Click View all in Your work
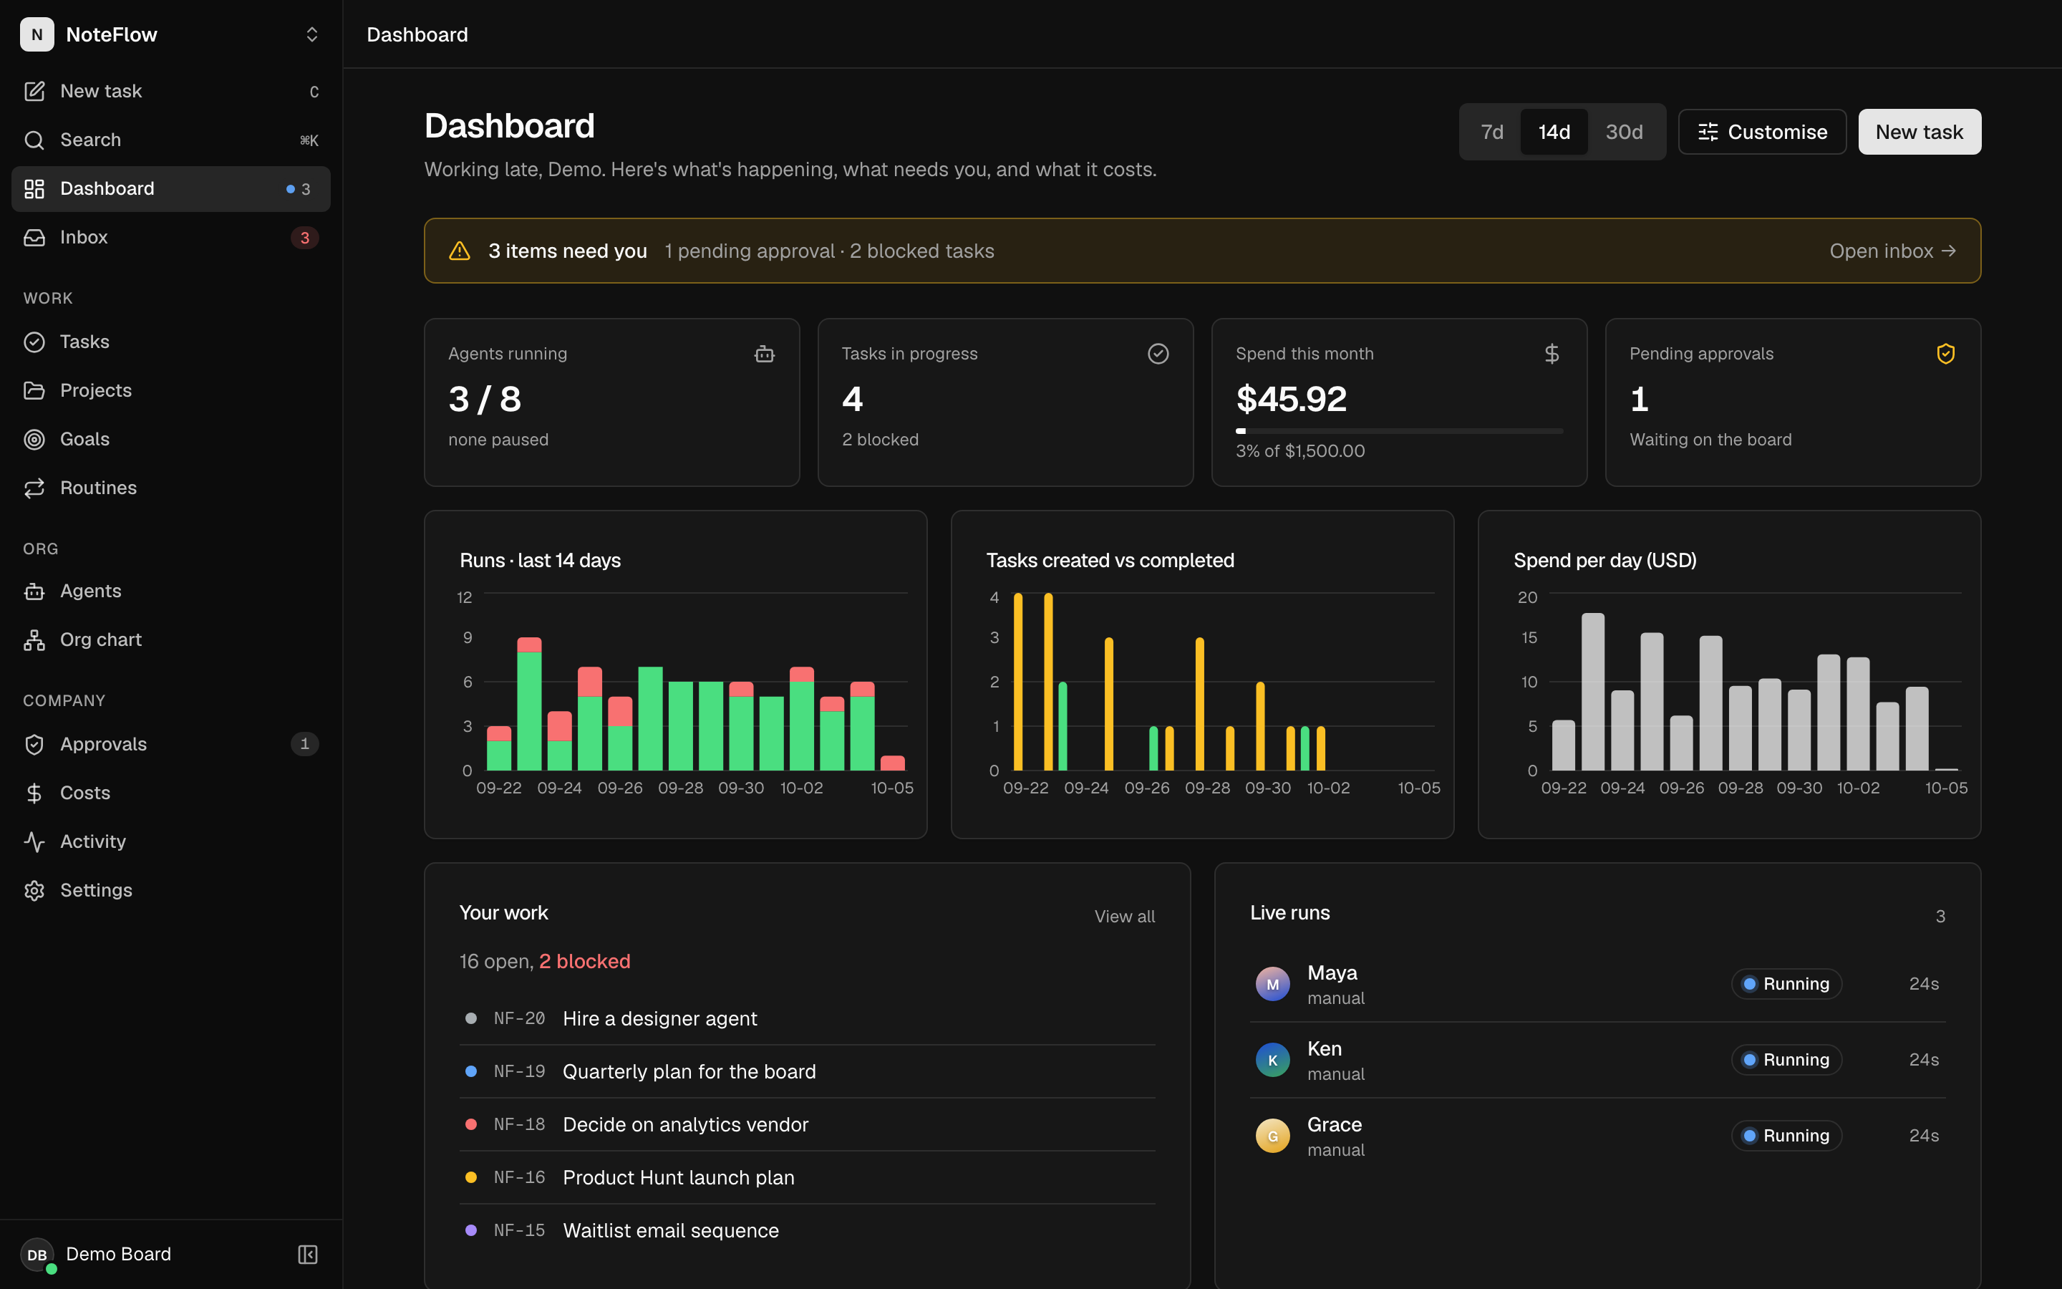Screen dimensions: 2062x1289 [x=1124, y=917]
